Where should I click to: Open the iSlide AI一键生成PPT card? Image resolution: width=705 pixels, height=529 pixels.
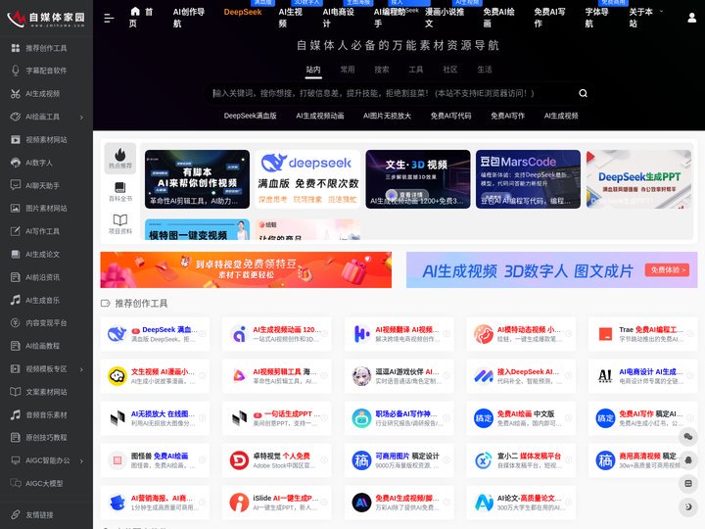(276, 503)
